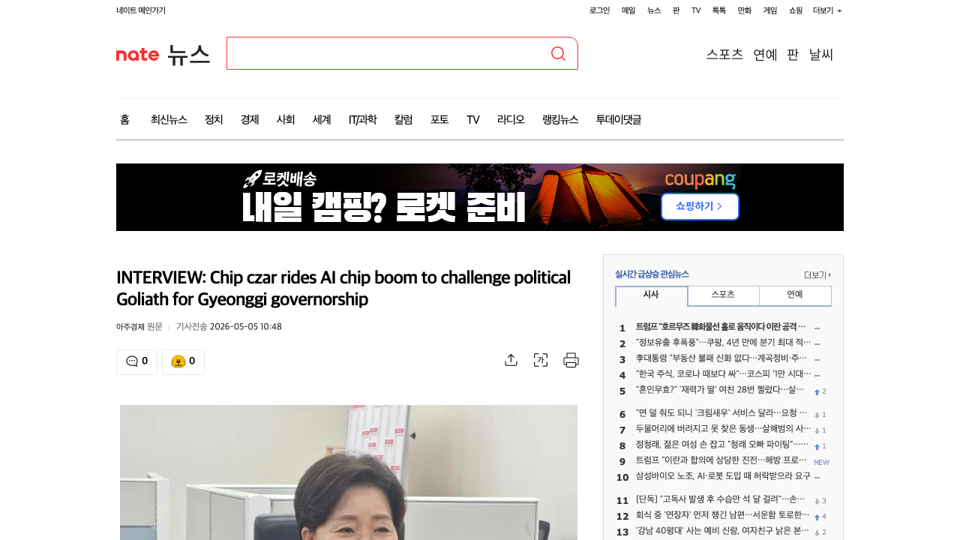The image size is (960, 540).
Task: Select 사회 in news navigation
Action: point(286,119)
